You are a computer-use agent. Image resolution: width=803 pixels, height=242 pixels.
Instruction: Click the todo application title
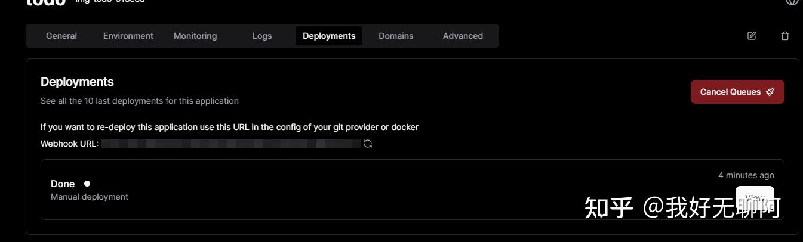coord(46,2)
